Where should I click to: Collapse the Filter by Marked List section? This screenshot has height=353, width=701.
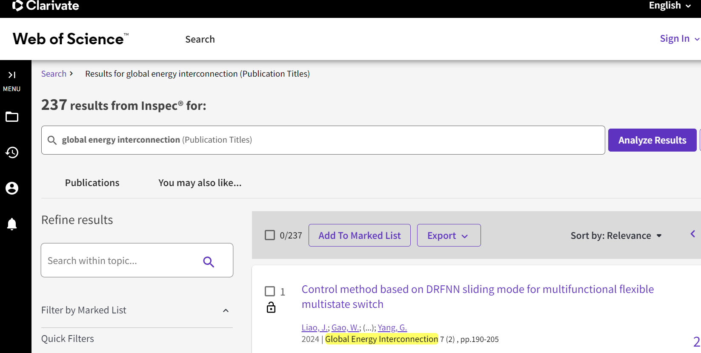pos(226,310)
